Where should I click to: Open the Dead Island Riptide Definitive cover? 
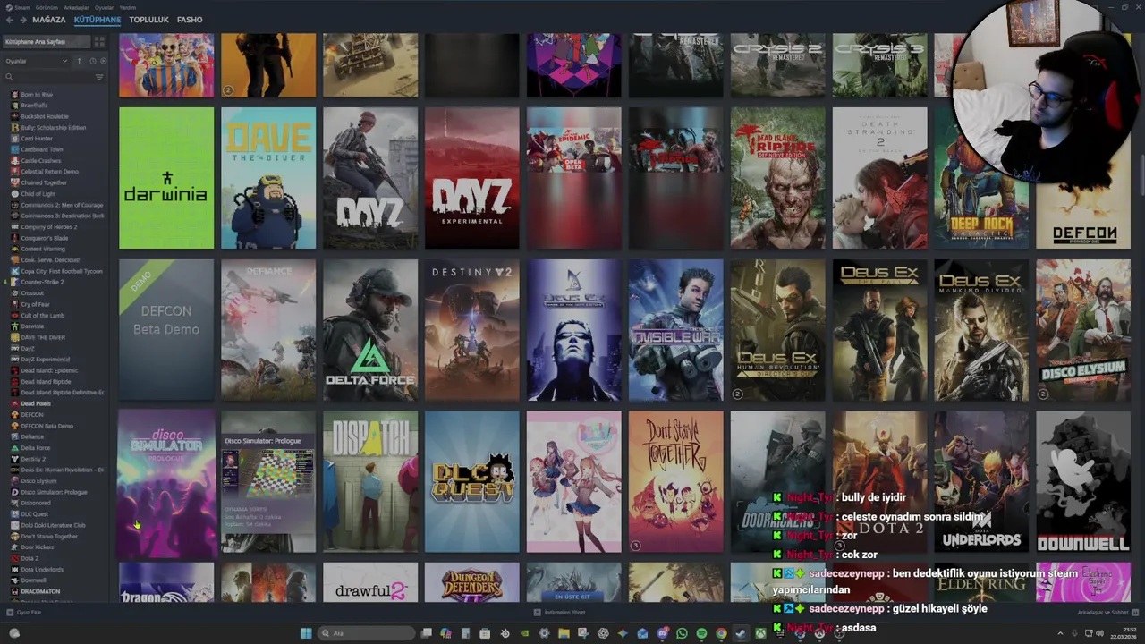(778, 178)
